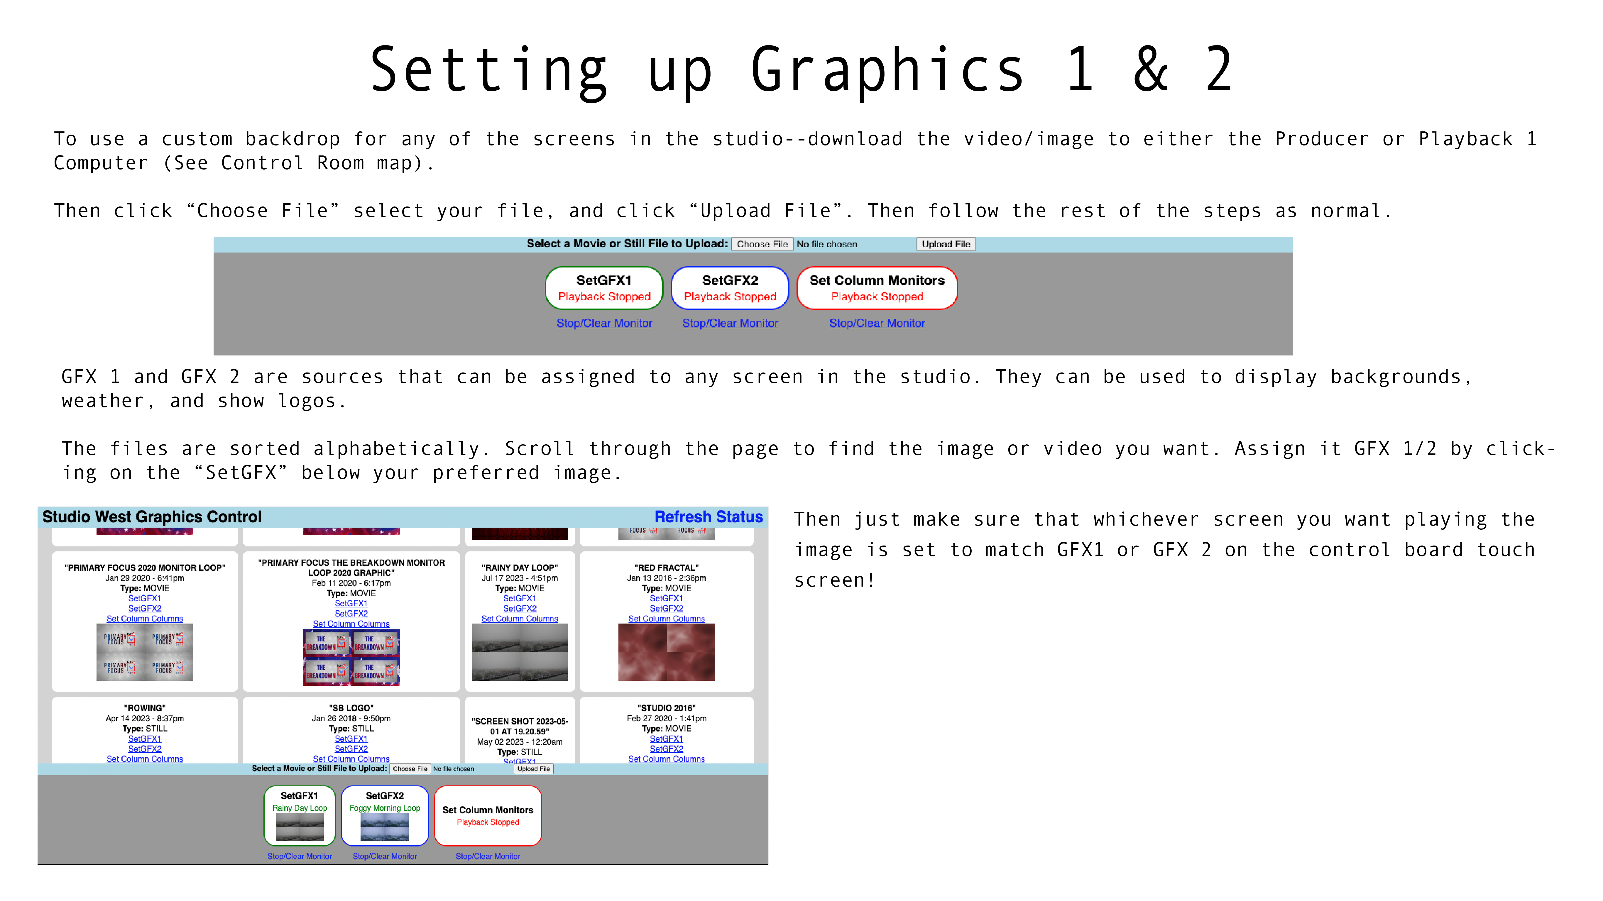Click the SetGFX1 button showing Rainy Day Loop
Screen dimensions: 1603x901
[299, 816]
